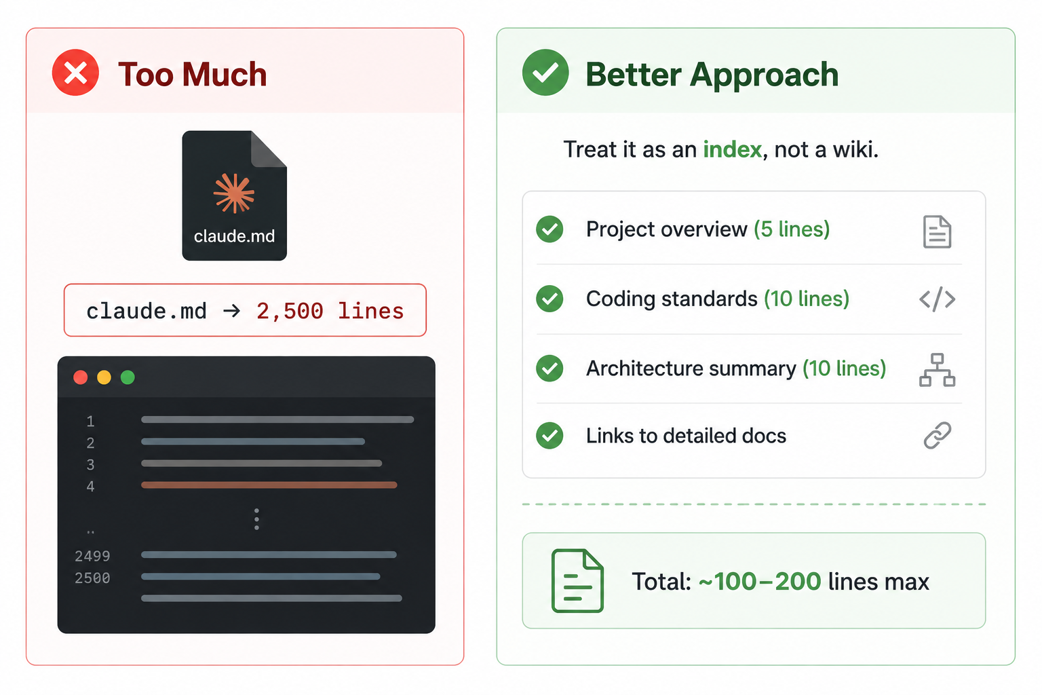Click the claude.md 2,500 lines box
Image resolution: width=1042 pixels, height=695 pixels.
245,310
